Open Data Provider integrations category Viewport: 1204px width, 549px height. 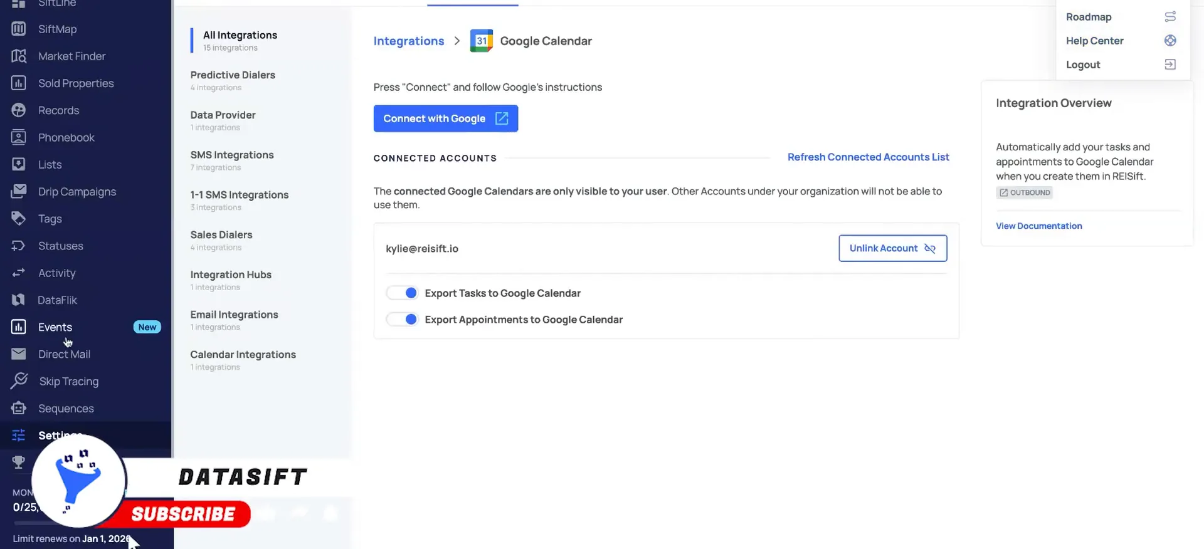[x=223, y=121]
